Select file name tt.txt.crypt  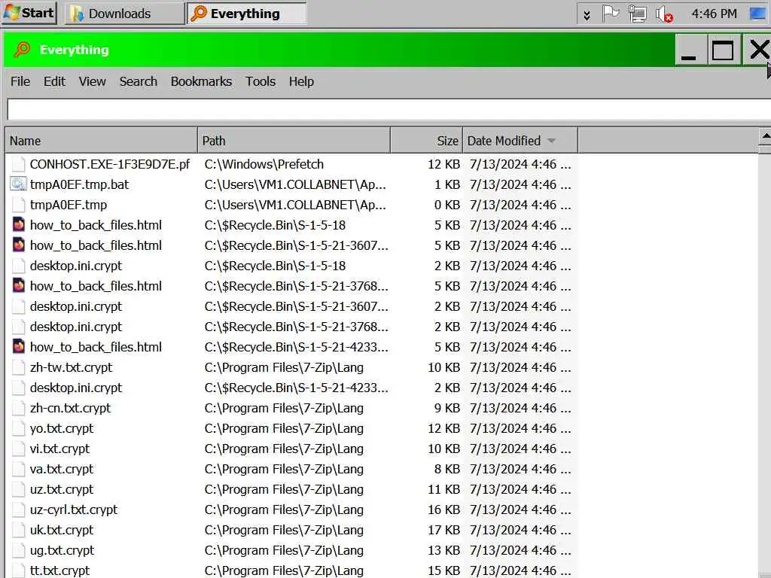(59, 570)
